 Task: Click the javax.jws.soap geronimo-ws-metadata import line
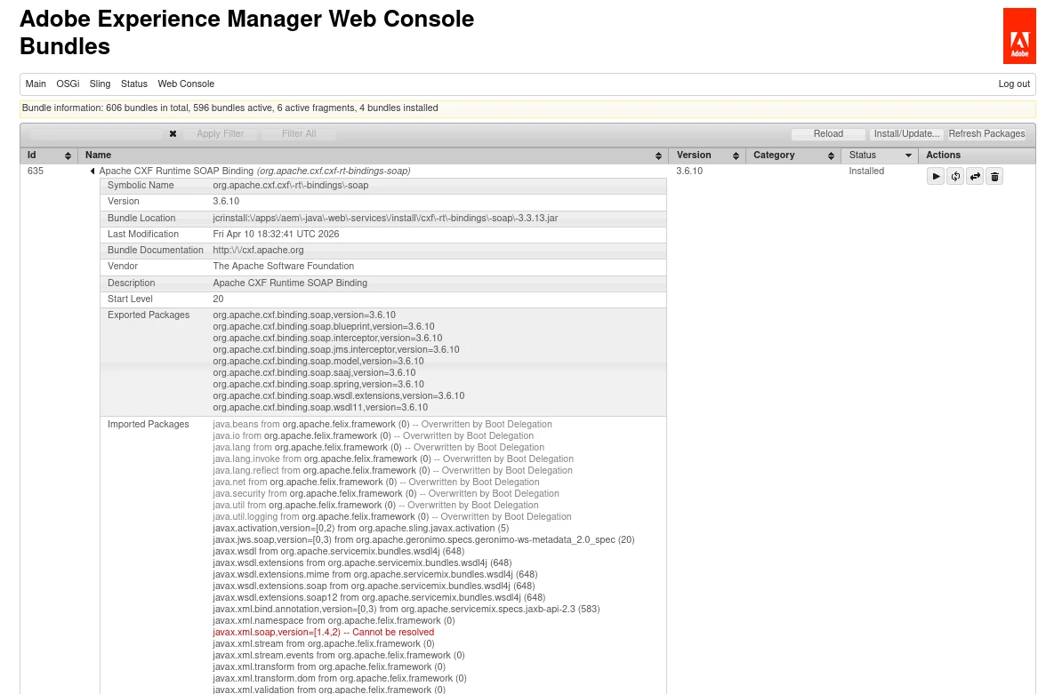pos(423,539)
